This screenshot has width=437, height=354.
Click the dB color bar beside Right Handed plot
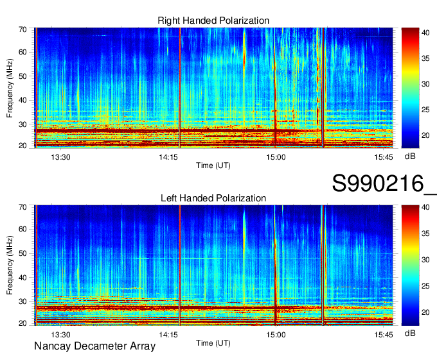click(x=410, y=88)
